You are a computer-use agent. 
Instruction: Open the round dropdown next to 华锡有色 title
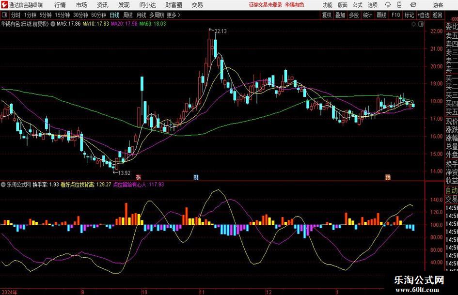click(x=53, y=24)
